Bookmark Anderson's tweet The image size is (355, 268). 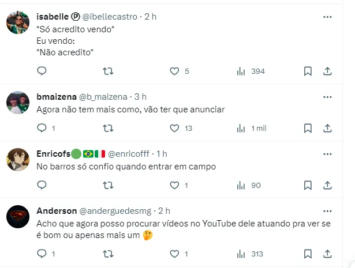(x=308, y=254)
